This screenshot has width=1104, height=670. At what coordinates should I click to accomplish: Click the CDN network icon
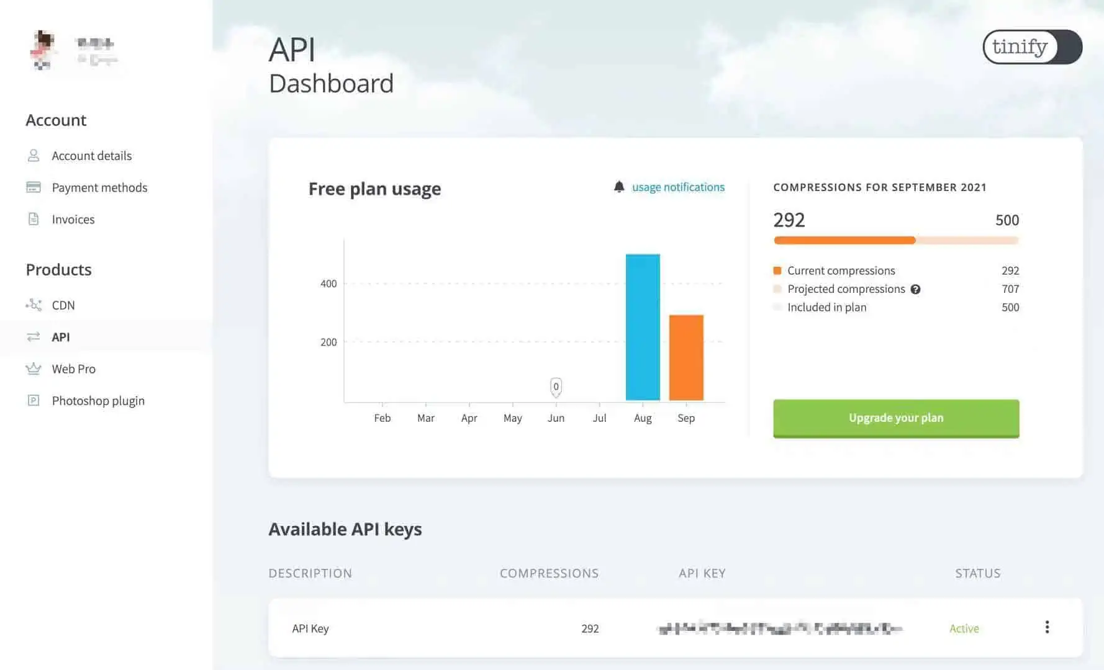pyautogui.click(x=34, y=305)
